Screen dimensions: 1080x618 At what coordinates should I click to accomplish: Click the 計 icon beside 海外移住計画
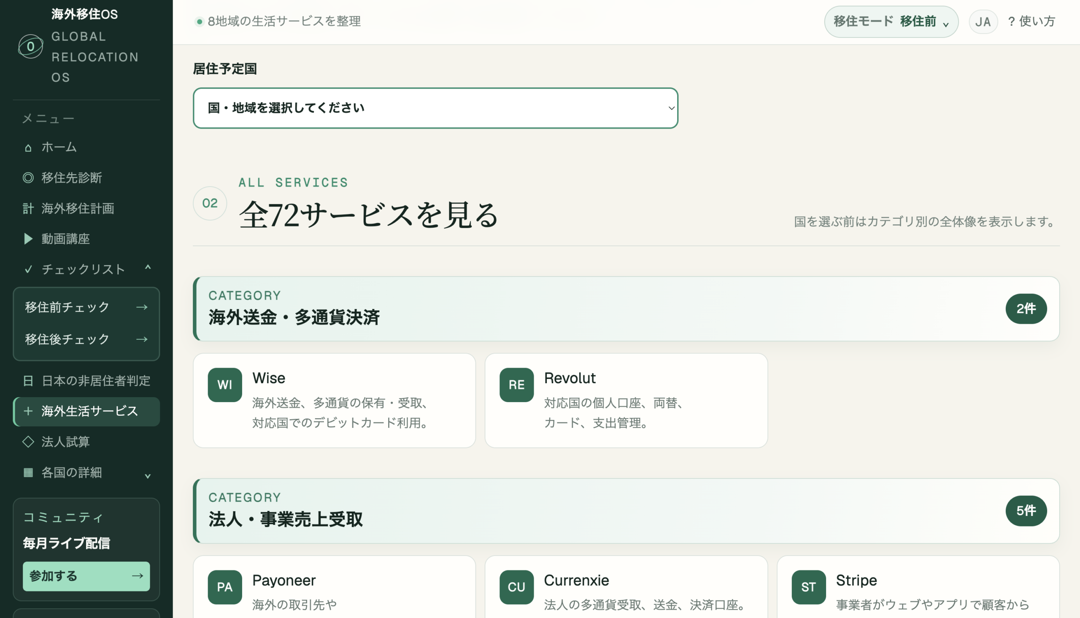[28, 208]
